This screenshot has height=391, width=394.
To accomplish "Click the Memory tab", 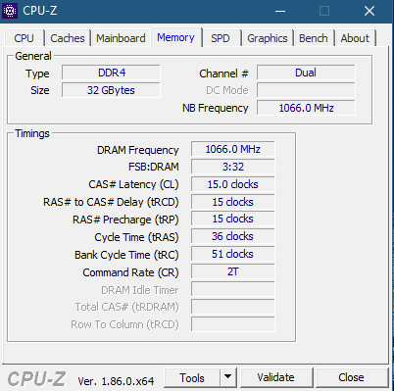I will [175, 37].
